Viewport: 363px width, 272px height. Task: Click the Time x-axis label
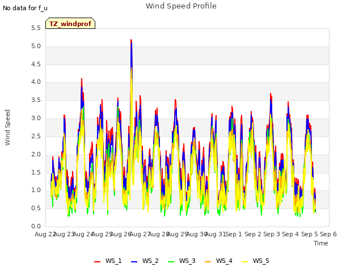[321, 243]
